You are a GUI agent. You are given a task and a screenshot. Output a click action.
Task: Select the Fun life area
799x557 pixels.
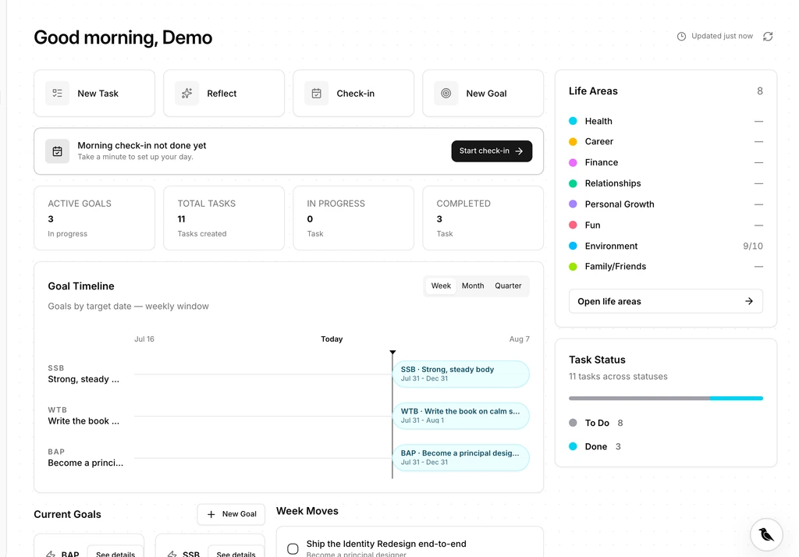coord(666,225)
